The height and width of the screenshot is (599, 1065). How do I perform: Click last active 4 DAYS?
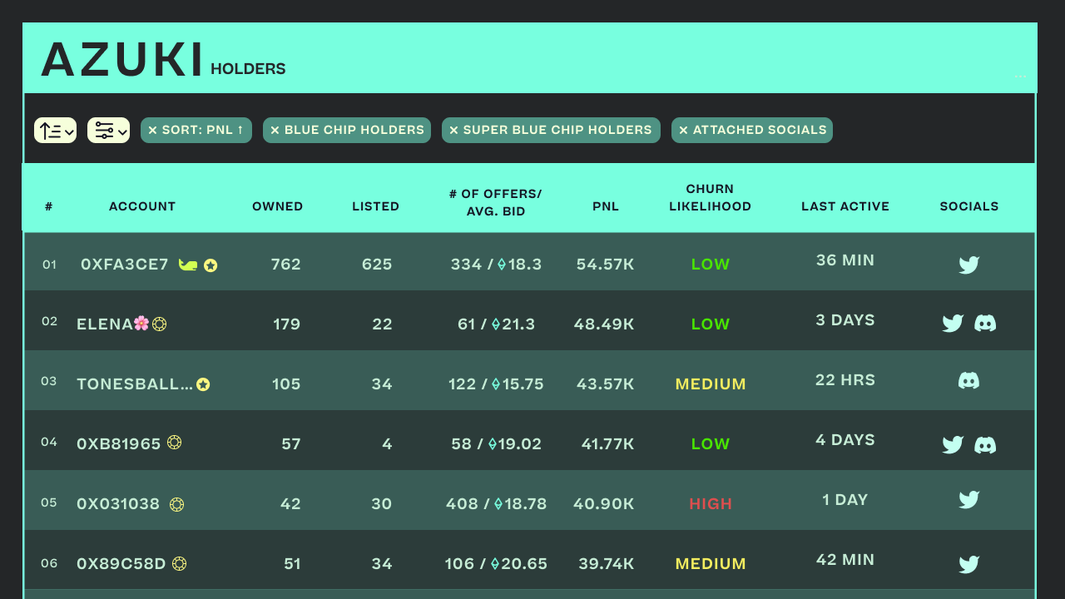(x=845, y=440)
